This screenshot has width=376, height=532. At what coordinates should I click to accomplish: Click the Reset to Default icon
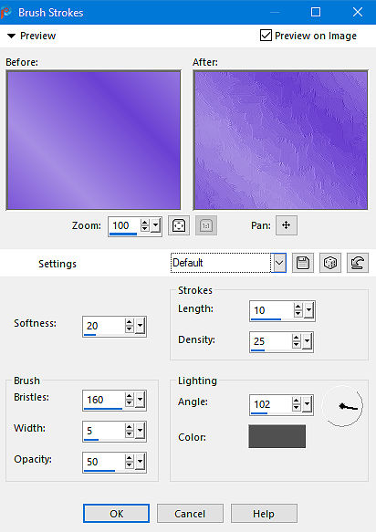(358, 263)
